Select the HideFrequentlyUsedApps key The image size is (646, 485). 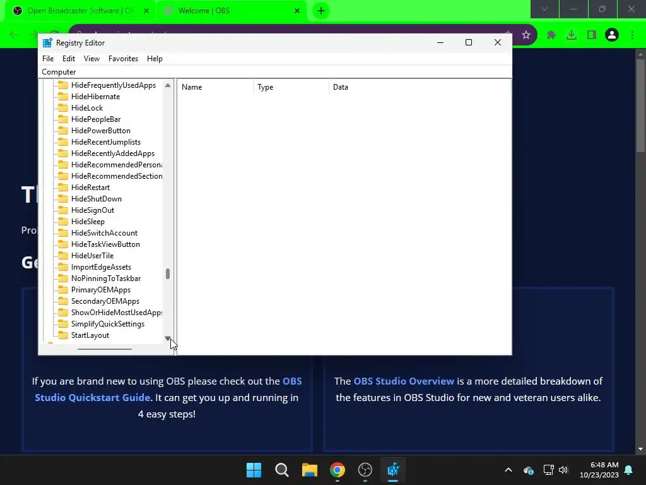point(114,85)
